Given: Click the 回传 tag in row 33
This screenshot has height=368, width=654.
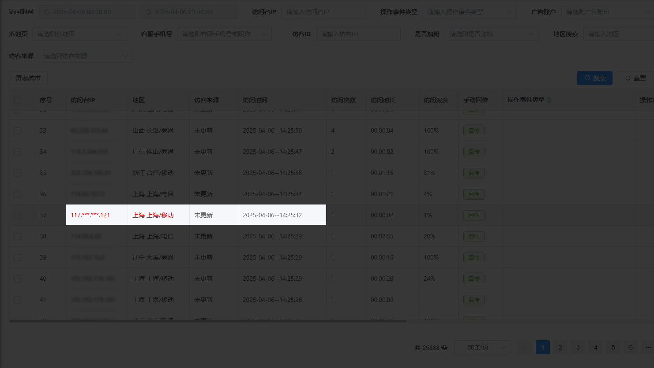Looking at the screenshot, I should click(x=474, y=131).
